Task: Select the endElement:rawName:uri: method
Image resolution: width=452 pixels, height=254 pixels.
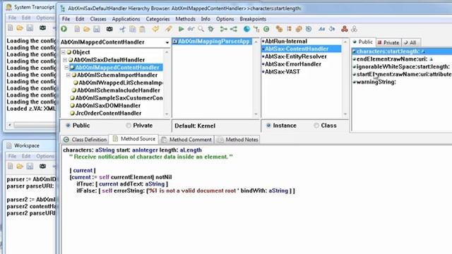Action: coord(392,59)
